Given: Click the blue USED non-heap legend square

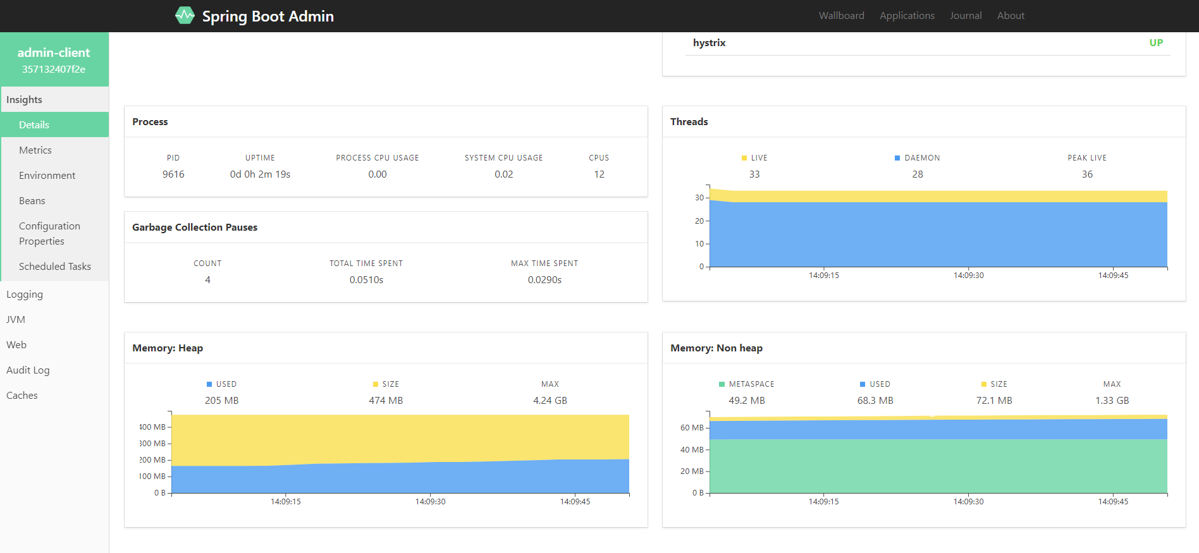Looking at the screenshot, I should click(863, 384).
